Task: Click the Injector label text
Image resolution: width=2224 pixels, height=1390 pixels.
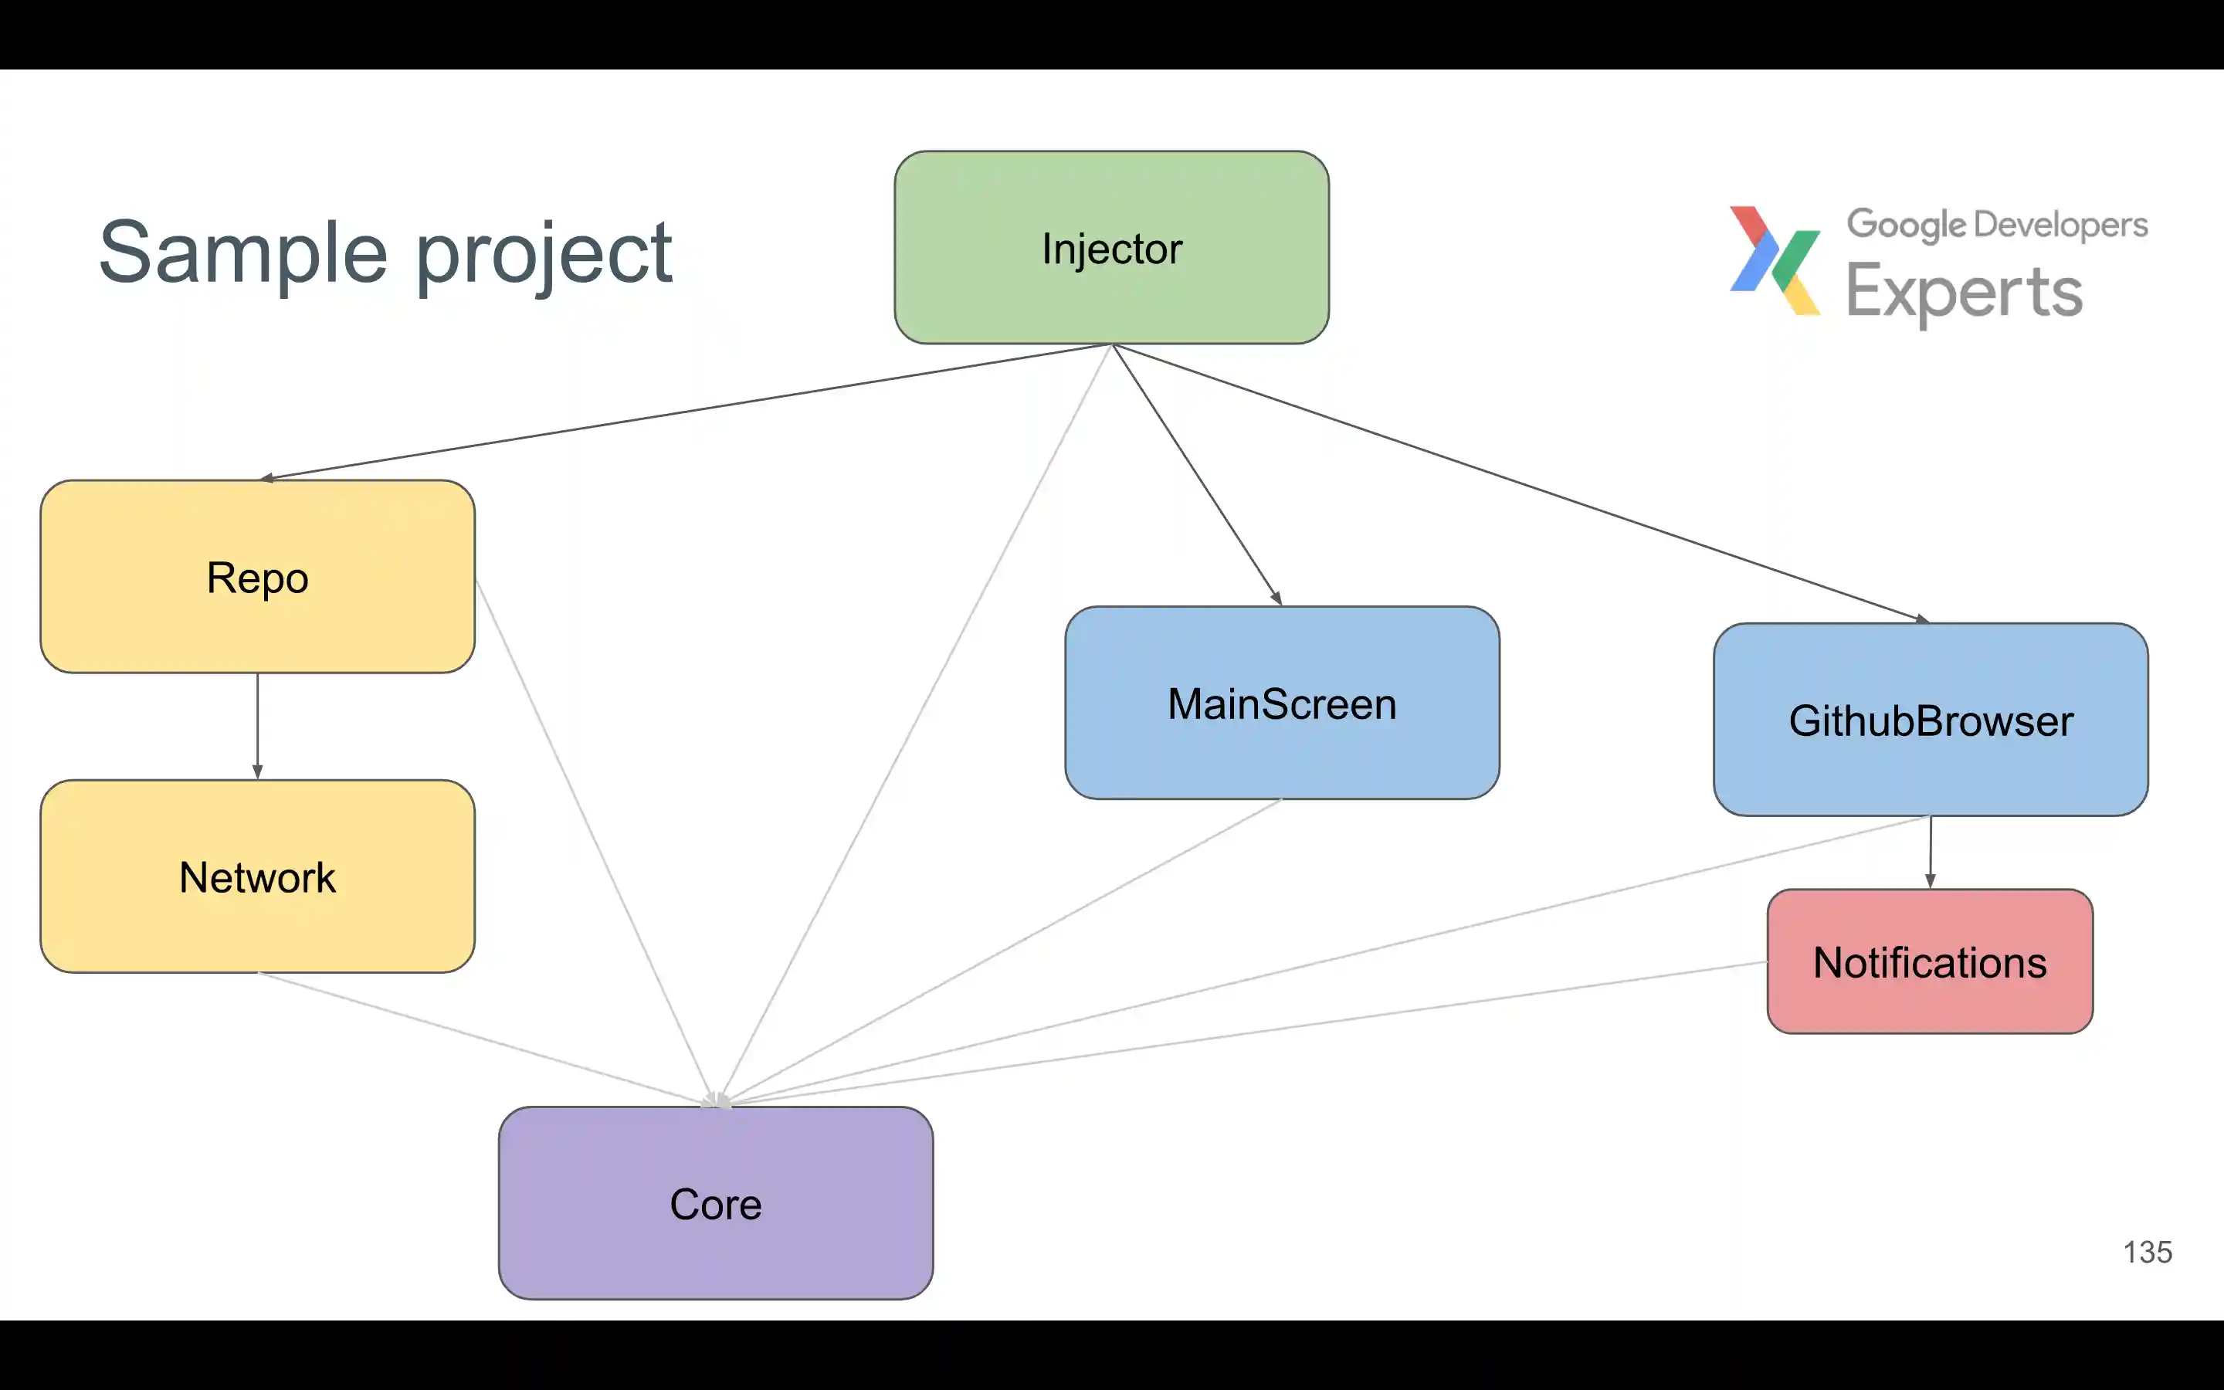Action: point(1111,249)
